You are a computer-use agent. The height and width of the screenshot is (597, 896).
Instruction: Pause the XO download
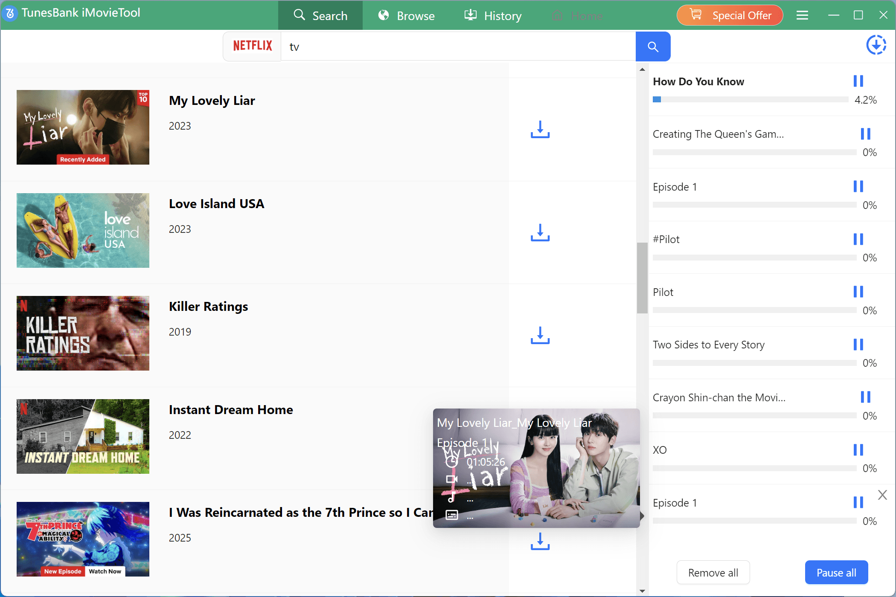[x=858, y=450]
